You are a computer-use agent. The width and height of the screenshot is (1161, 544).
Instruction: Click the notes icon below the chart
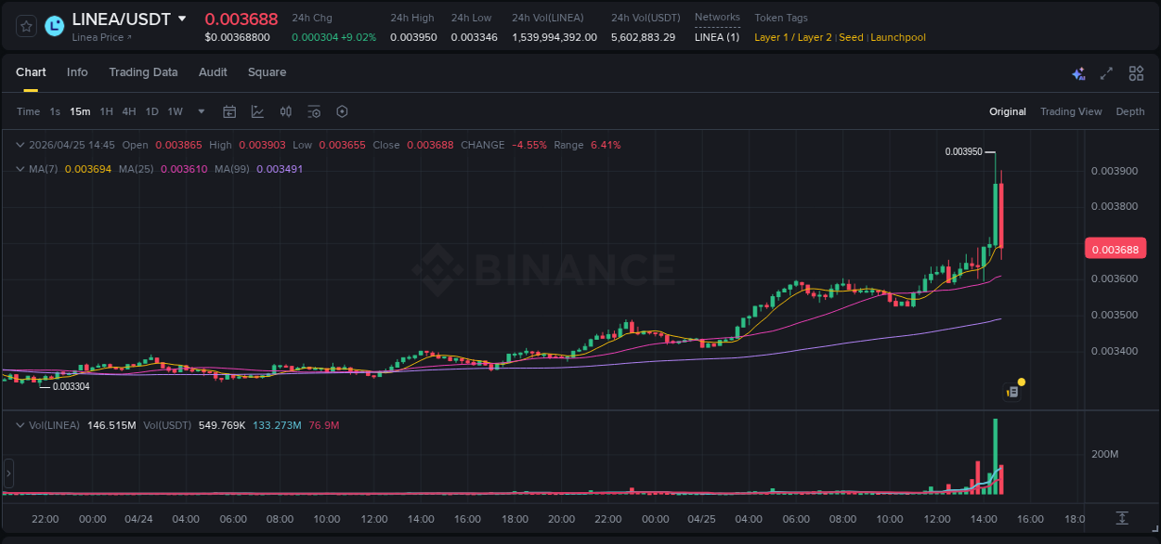(x=1012, y=392)
